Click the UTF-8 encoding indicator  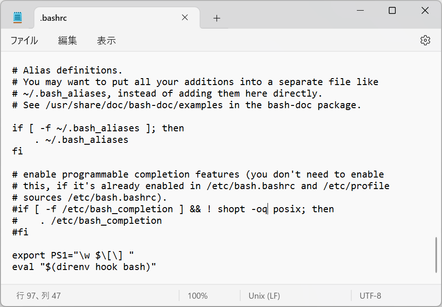[x=370, y=296]
